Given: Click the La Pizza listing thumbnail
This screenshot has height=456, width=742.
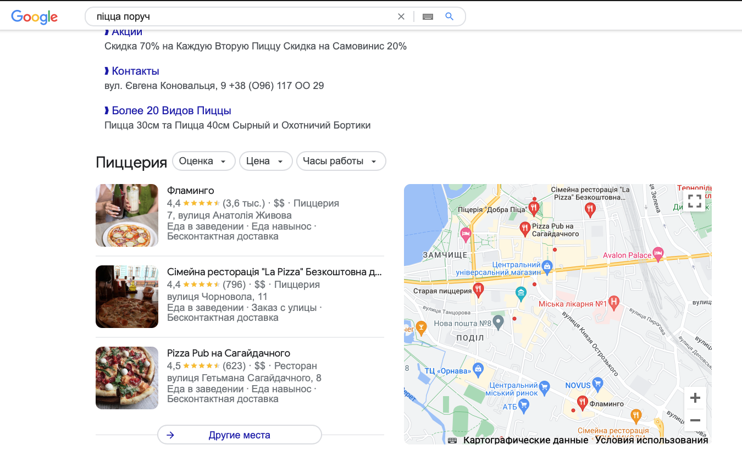Looking at the screenshot, I should (127, 297).
